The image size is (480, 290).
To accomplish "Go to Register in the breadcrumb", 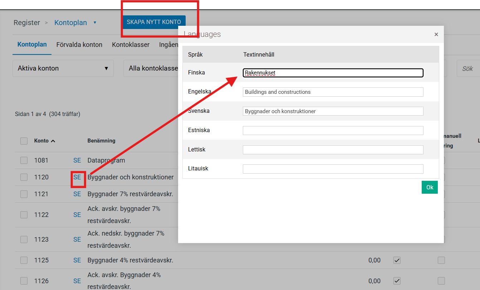I will (x=27, y=23).
